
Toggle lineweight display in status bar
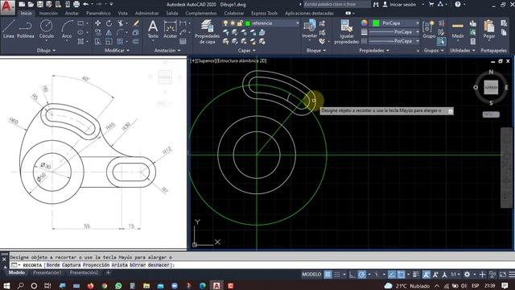point(416,275)
